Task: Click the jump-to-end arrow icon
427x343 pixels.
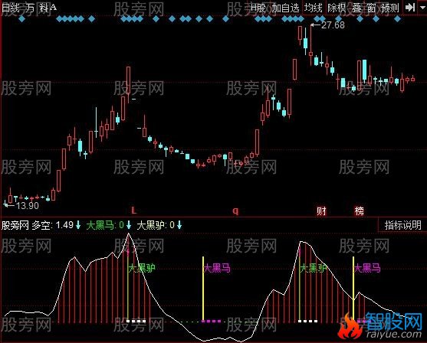Action: coord(409,8)
